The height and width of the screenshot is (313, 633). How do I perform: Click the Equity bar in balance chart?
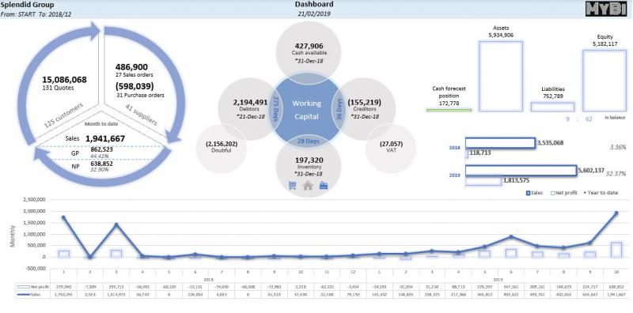click(604, 81)
